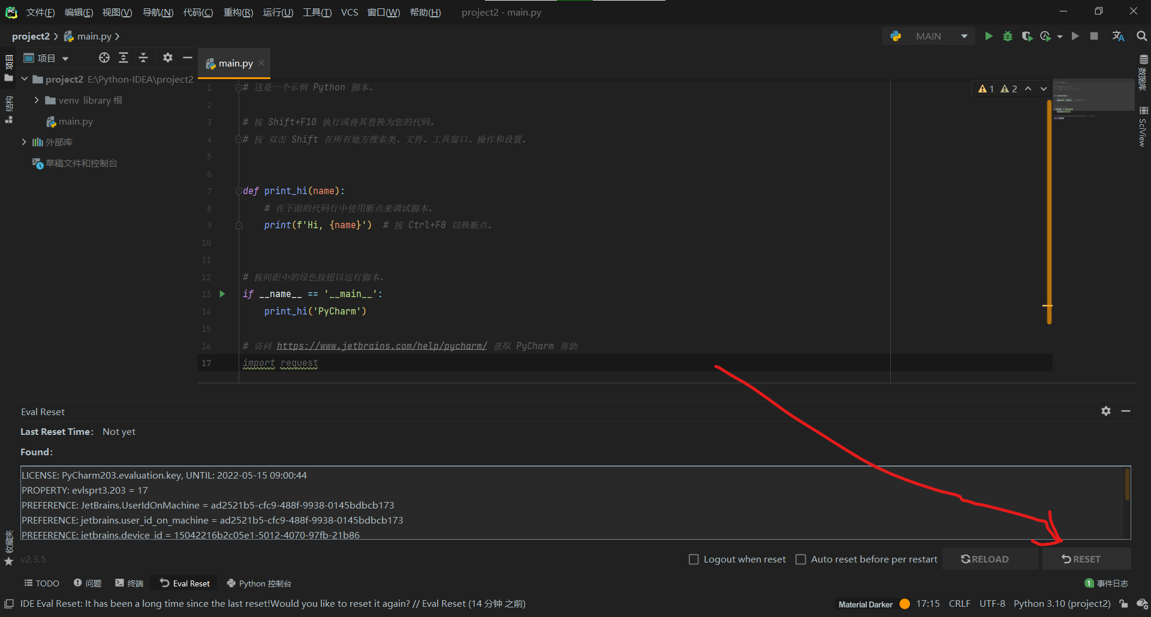
Task: Click Python 3.10 interpreter in status bar
Action: (x=1062, y=604)
